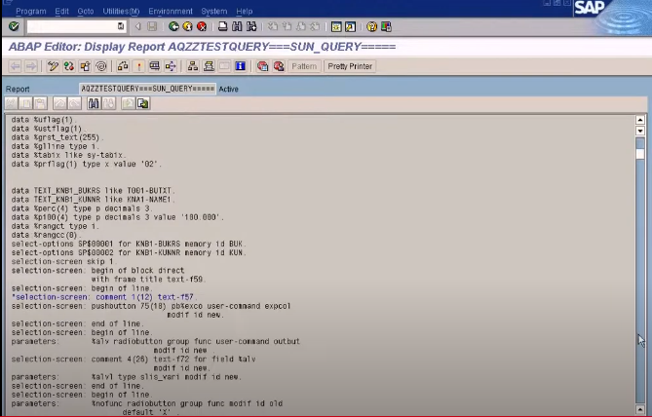Click the Display/Change pencil icon

coord(53,66)
